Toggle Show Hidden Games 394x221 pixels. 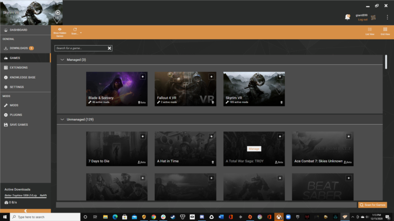[x=60, y=32]
